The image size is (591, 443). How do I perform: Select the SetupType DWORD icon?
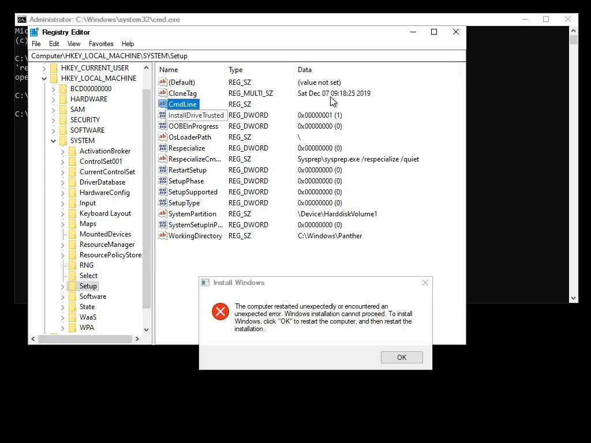click(x=162, y=202)
